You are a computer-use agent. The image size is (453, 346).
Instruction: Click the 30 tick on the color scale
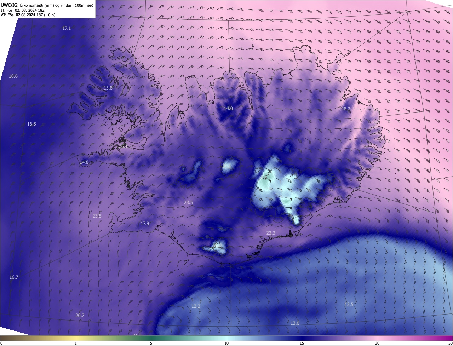pyautogui.click(x=377, y=343)
